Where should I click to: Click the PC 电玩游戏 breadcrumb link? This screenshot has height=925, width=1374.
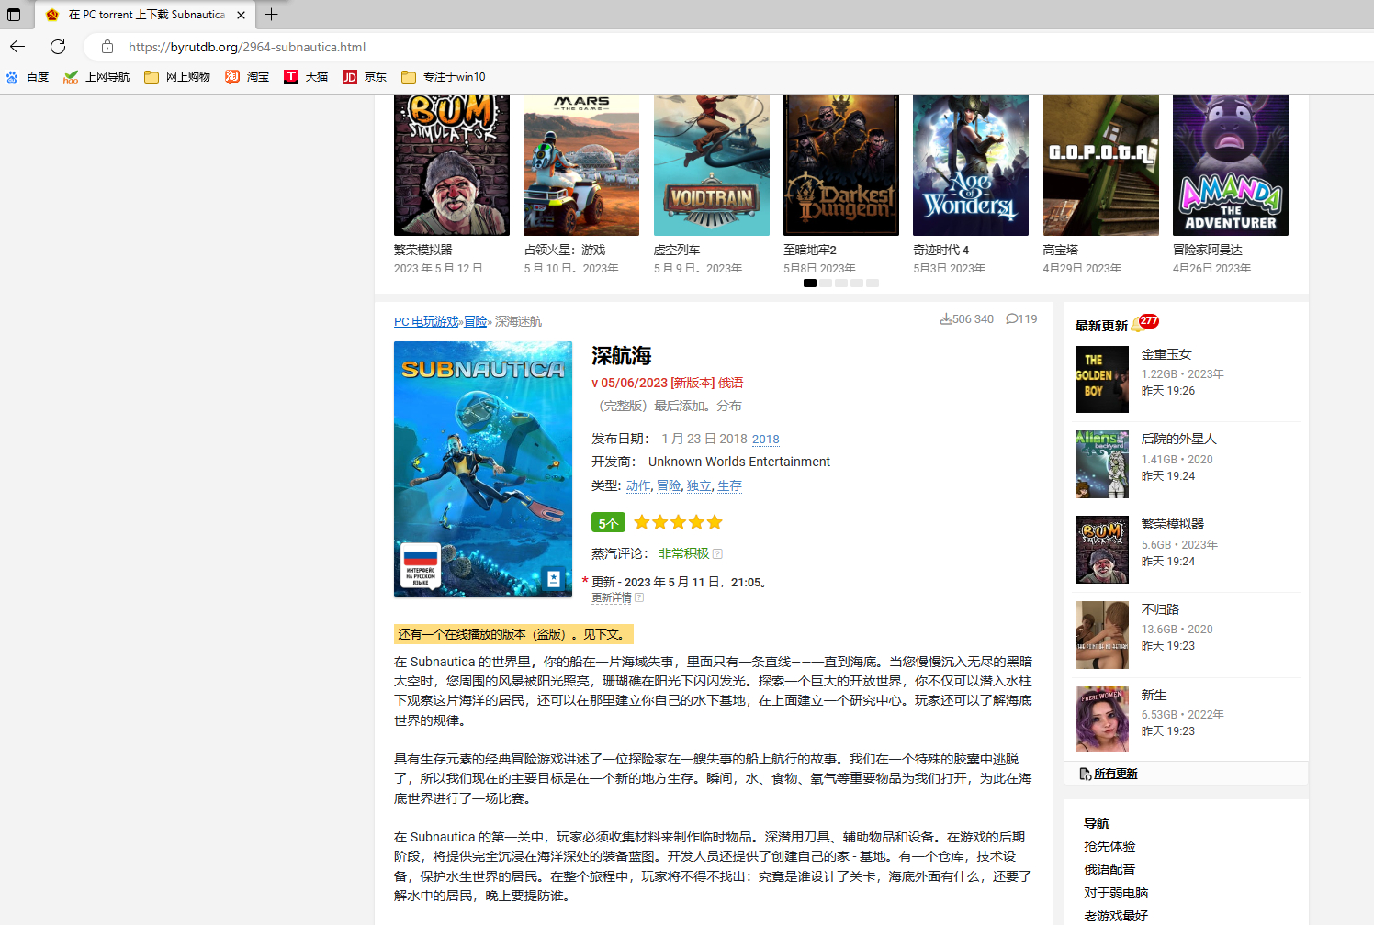[x=426, y=321]
